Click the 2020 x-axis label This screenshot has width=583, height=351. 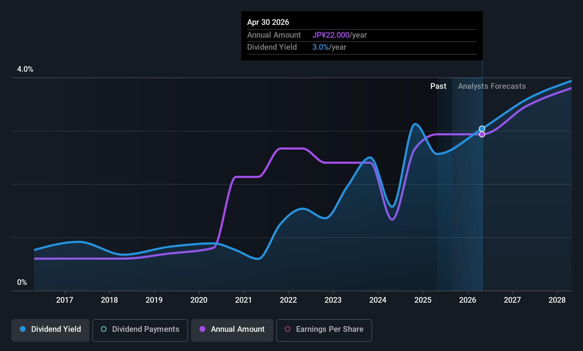(x=199, y=300)
